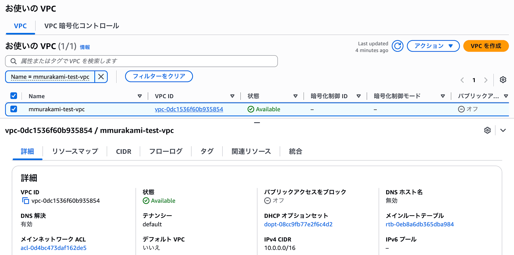Open the アクション dropdown menu
514x255 pixels.
[433, 46]
